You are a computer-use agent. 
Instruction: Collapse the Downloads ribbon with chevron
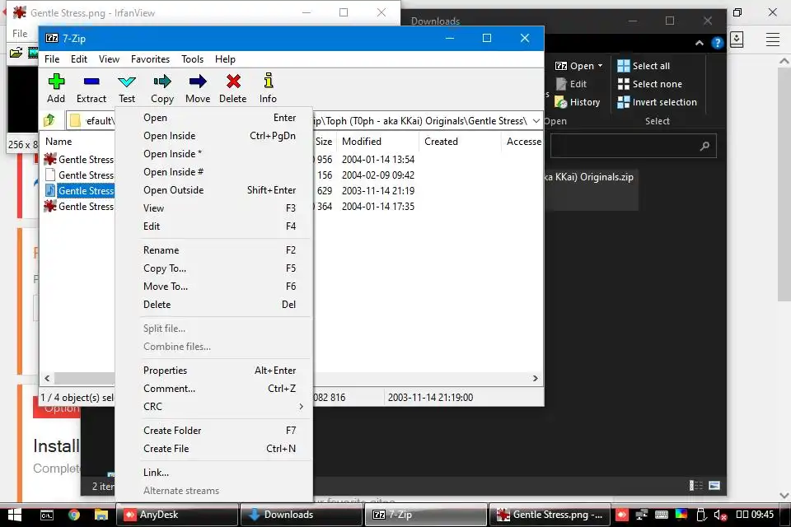tap(700, 43)
